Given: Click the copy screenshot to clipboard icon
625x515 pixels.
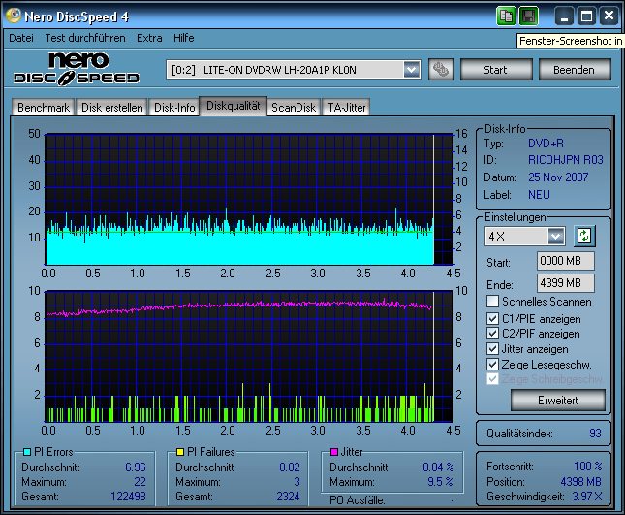Looking at the screenshot, I should (506, 16).
